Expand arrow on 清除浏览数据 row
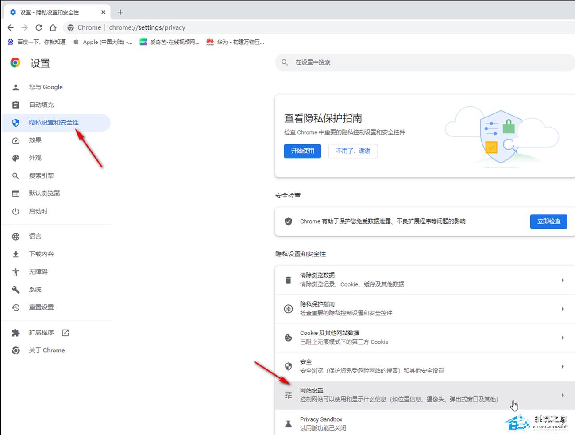The width and height of the screenshot is (575, 435). (563, 280)
